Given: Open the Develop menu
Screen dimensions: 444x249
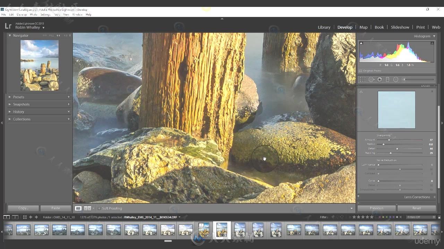Looking at the screenshot, I should tap(22, 15).
